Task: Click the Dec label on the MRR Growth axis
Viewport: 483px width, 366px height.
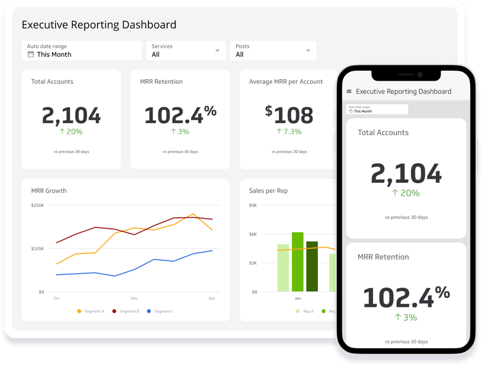Action: [212, 298]
